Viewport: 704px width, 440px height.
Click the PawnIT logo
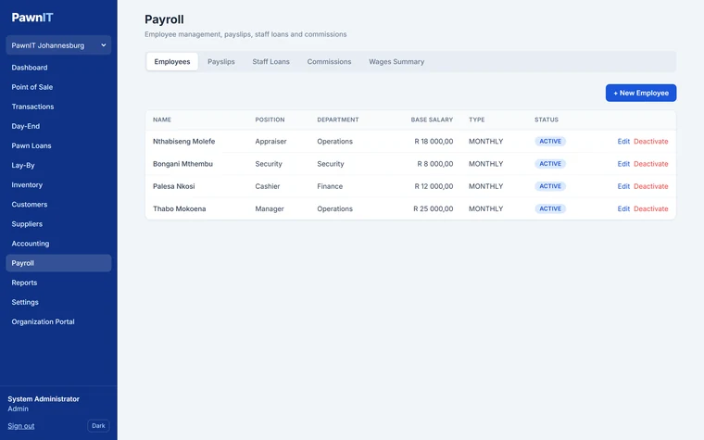32,18
